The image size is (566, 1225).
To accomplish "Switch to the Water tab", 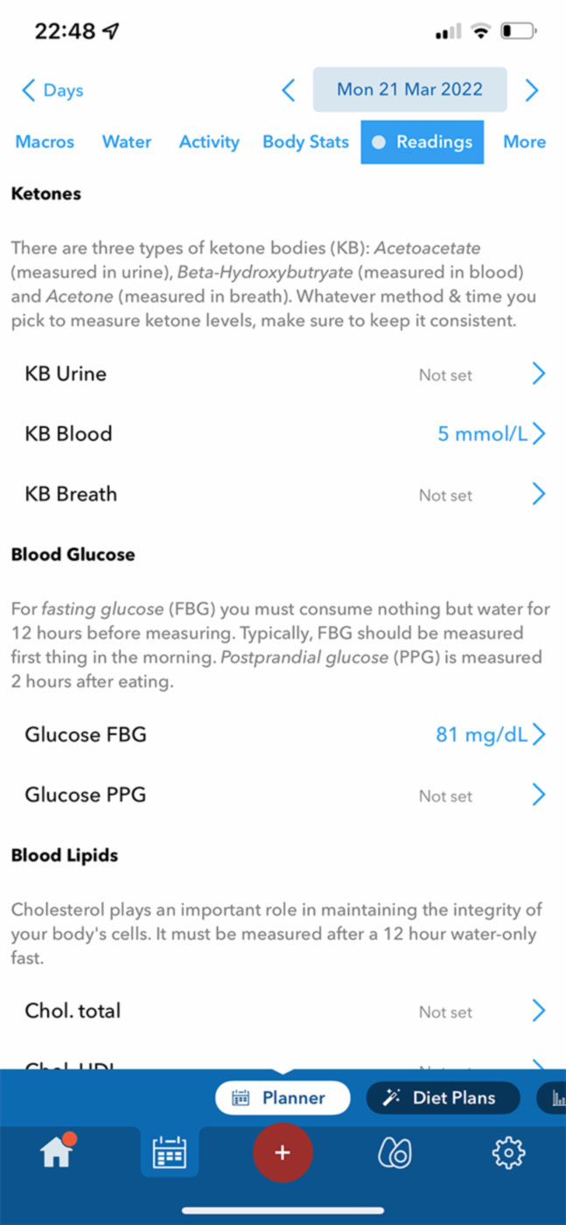I will [x=127, y=142].
